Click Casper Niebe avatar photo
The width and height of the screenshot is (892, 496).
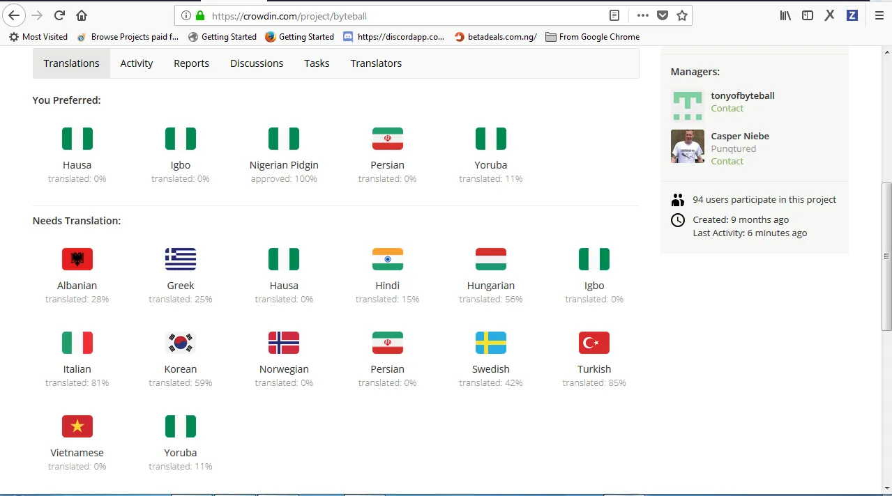click(x=688, y=146)
